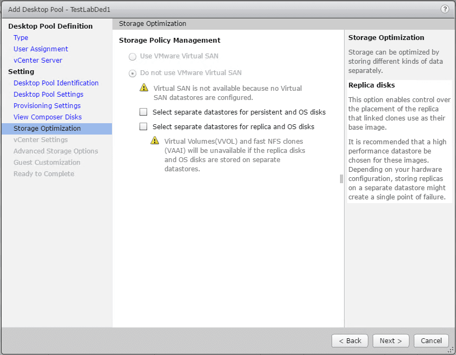Select Do not use VMware Virtual SAN
The height and width of the screenshot is (355, 456).
point(133,73)
